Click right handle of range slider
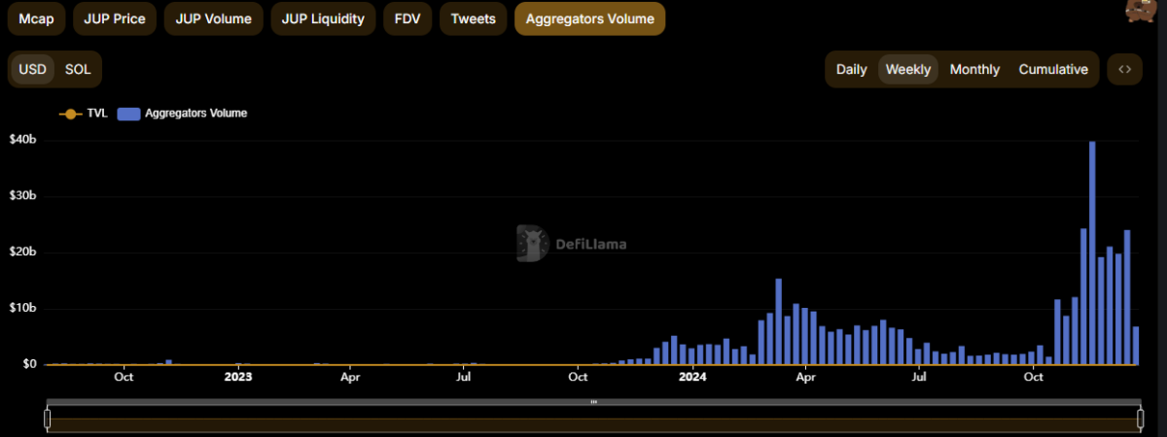The height and width of the screenshot is (437, 1167). click(1140, 419)
